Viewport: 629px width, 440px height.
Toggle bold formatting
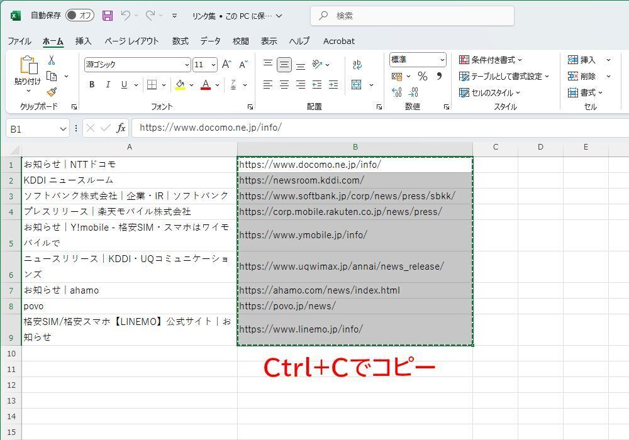92,85
